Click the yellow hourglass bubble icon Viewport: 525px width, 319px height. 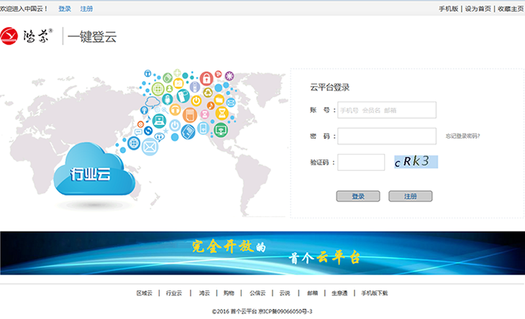tap(222, 114)
